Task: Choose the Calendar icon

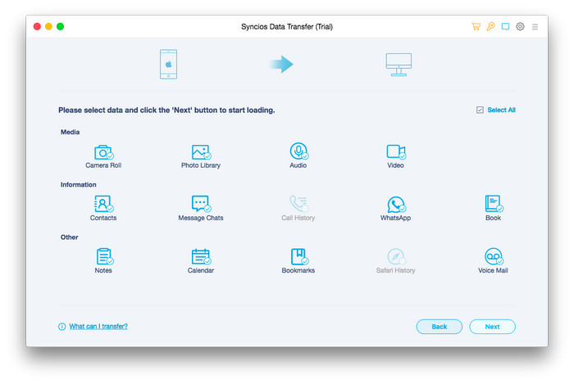Action: [201, 256]
